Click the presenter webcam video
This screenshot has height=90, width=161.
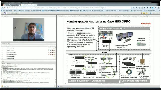point(28,29)
